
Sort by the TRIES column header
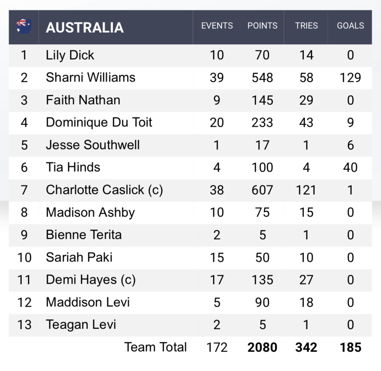306,26
